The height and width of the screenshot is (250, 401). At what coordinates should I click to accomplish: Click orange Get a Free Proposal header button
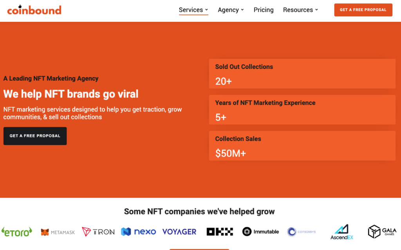pos(363,10)
